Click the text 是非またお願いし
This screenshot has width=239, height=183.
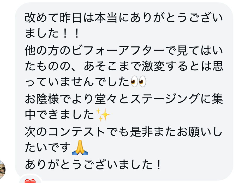click(x=176, y=132)
